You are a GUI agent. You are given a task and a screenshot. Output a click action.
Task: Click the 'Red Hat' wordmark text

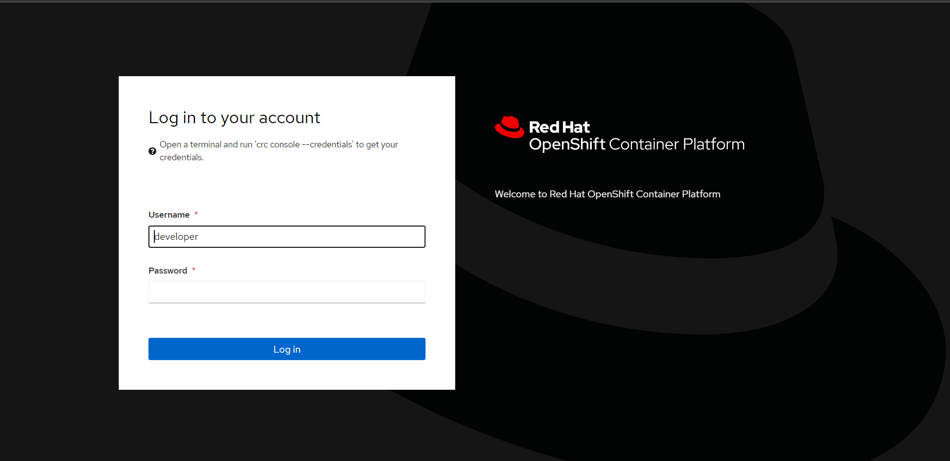click(x=559, y=127)
